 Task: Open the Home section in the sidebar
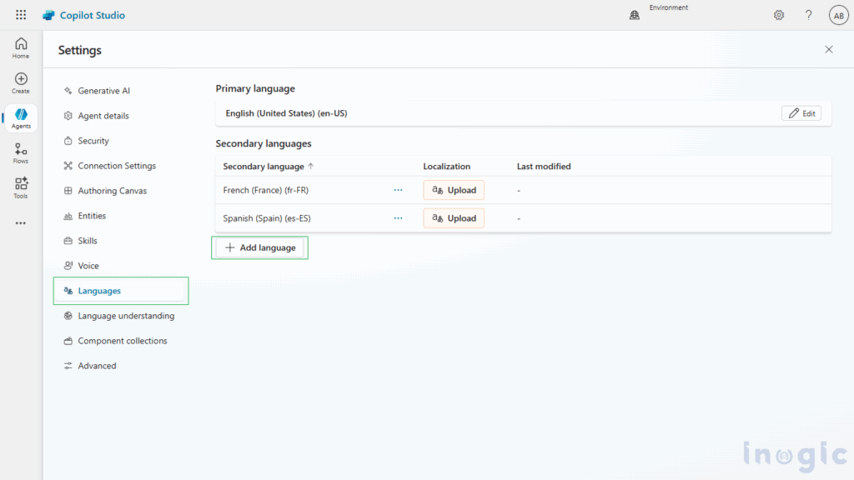pos(20,47)
